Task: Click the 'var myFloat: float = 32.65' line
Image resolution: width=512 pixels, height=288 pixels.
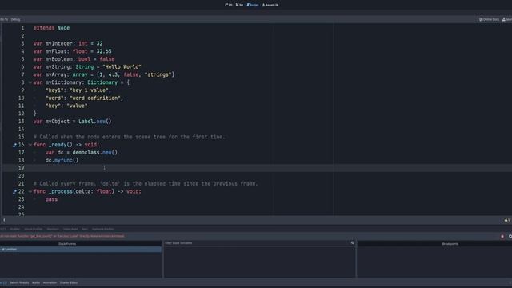Action: (73, 51)
